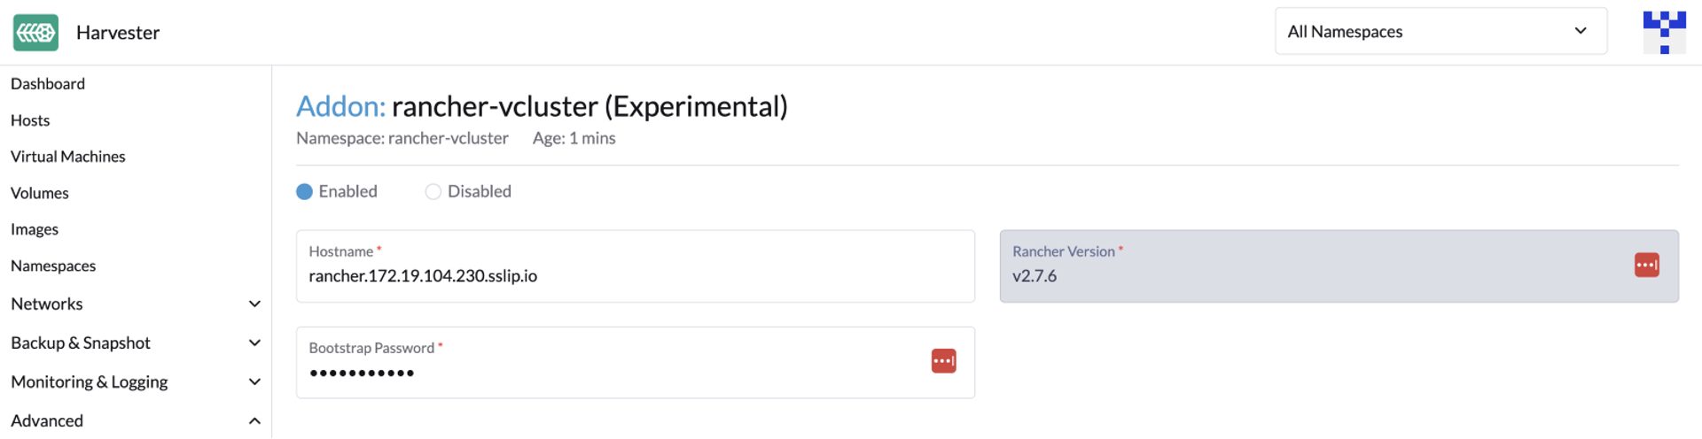
Task: Select the Enabled radio button
Action: click(305, 192)
